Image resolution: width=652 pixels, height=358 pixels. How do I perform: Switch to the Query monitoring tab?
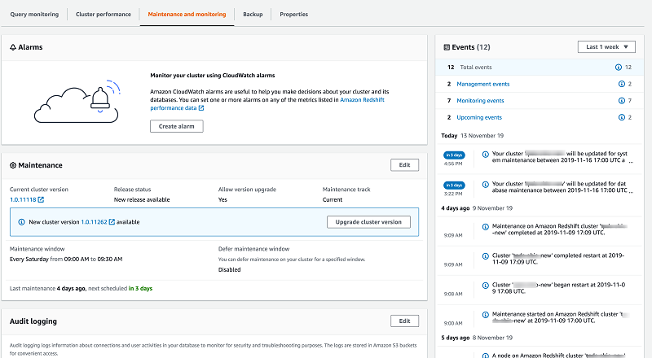[x=33, y=15]
